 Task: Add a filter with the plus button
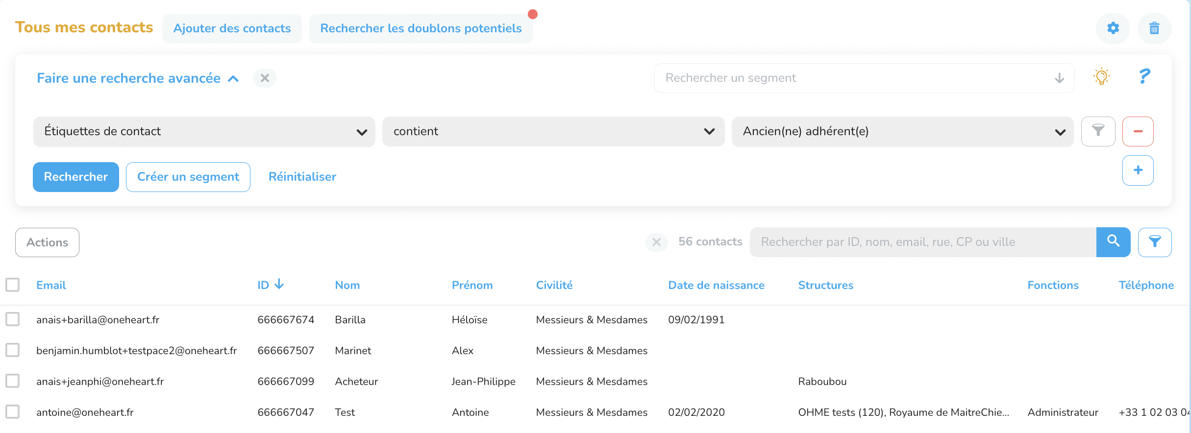click(1138, 170)
